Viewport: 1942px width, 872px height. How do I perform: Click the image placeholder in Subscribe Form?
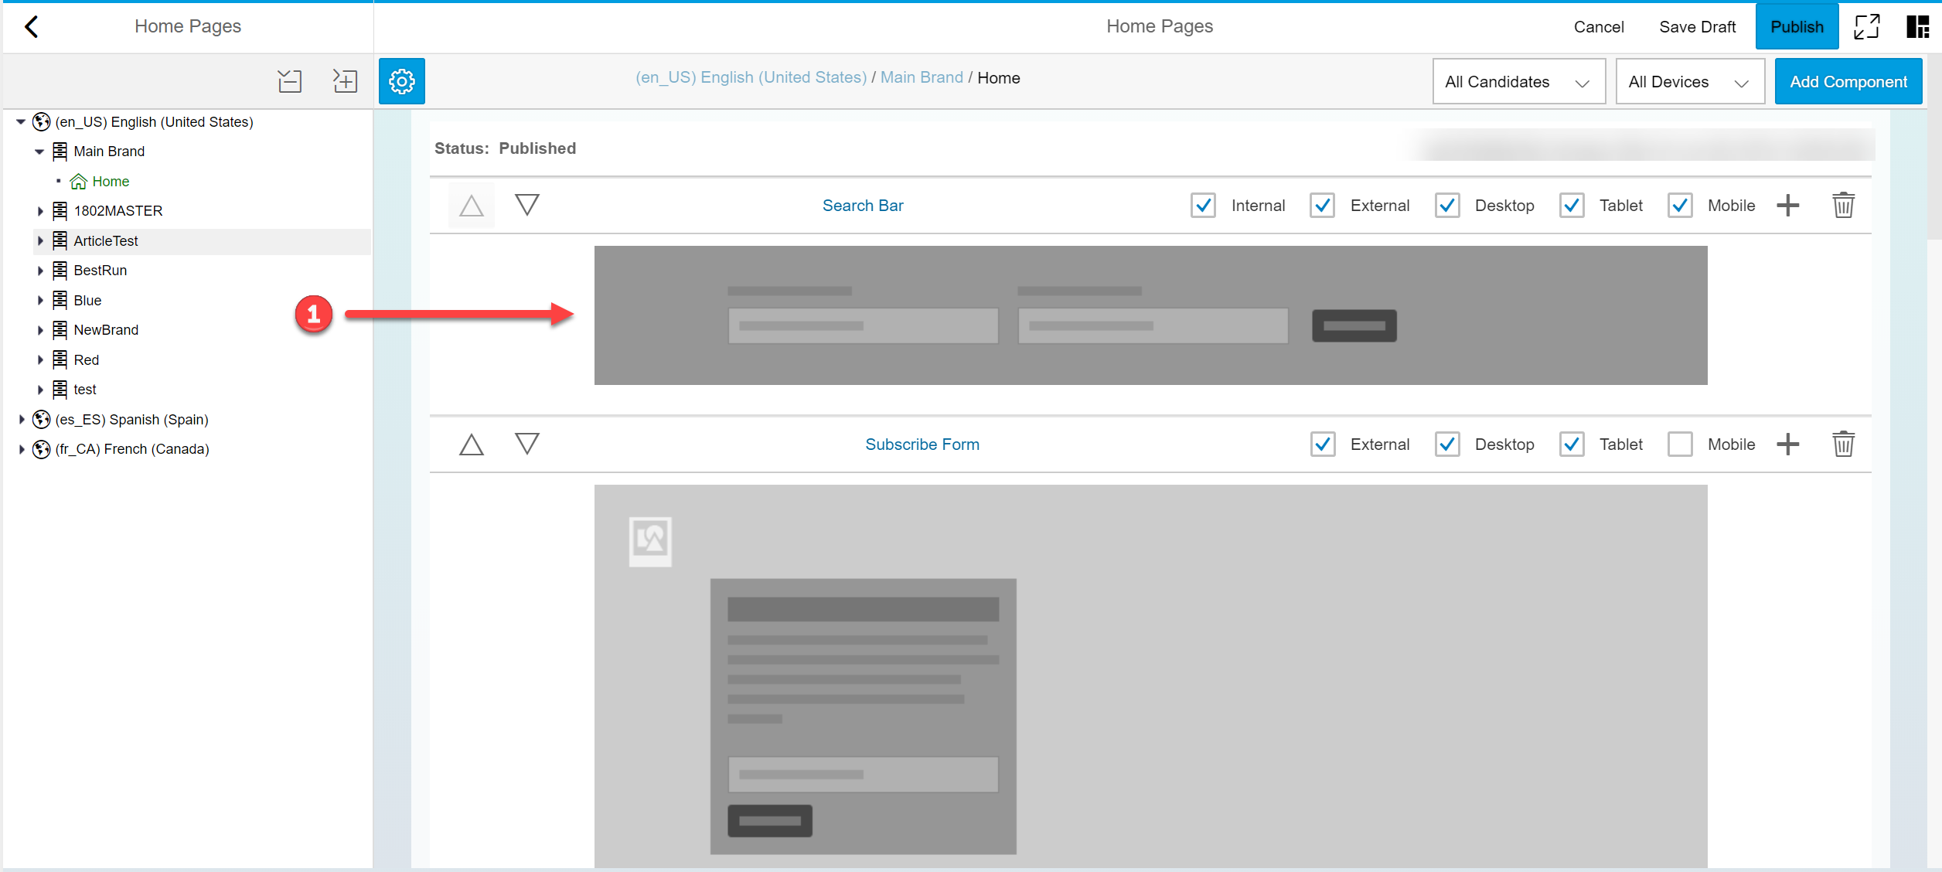tap(650, 542)
